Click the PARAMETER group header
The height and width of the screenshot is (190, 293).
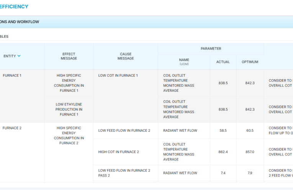click(x=211, y=49)
